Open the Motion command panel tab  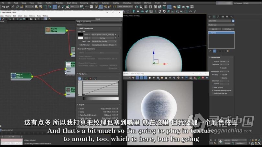point(223,17)
